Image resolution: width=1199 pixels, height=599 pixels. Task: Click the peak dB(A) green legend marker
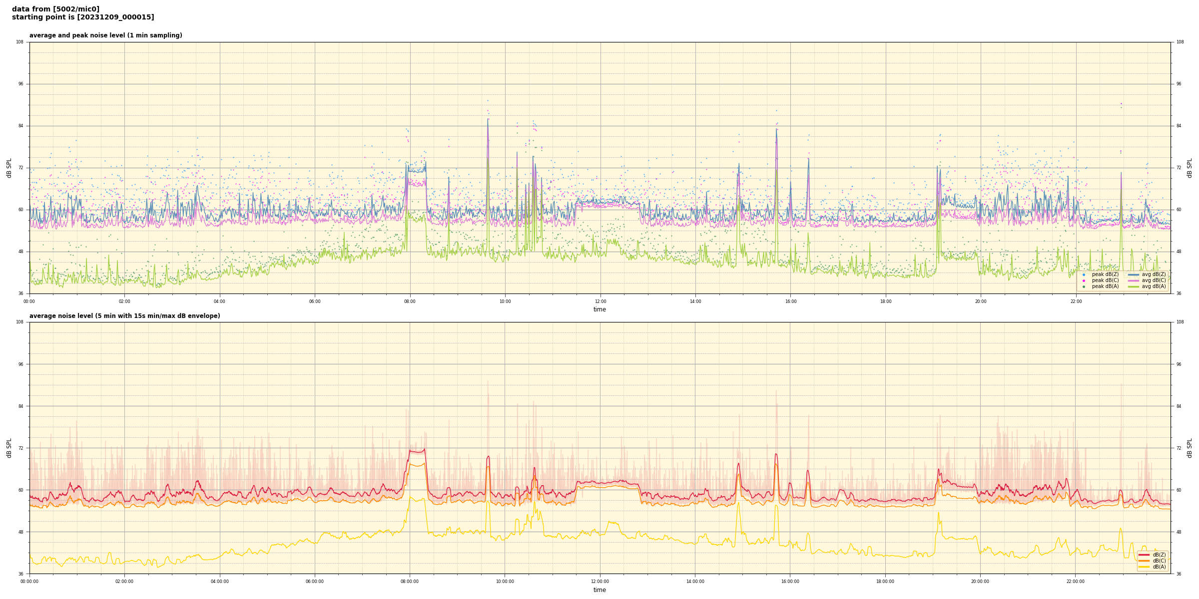[x=1084, y=287]
